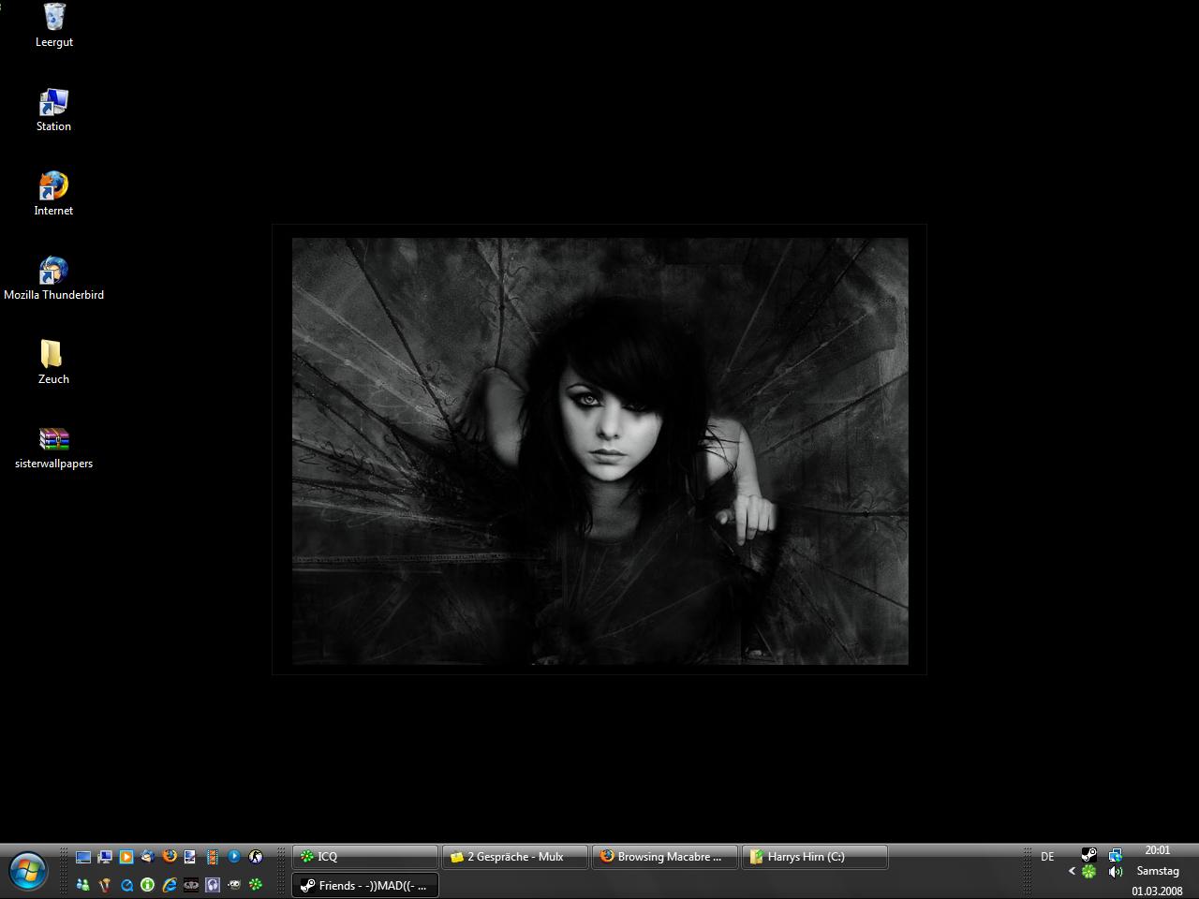This screenshot has width=1199, height=899.
Task: Launch Internet Explorer from Quick Launch
Action: coord(170,884)
